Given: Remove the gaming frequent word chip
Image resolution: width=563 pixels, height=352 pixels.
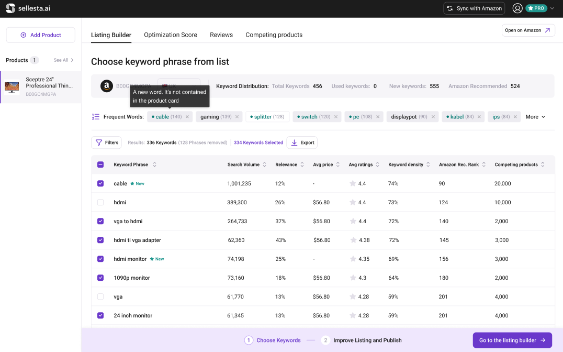Looking at the screenshot, I should (x=237, y=117).
